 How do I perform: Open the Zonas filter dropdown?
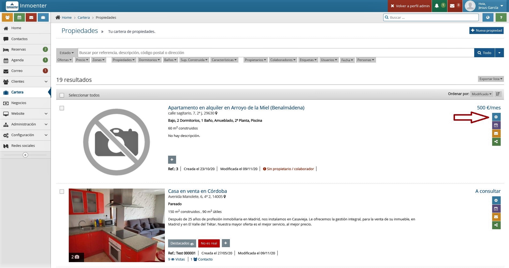98,60
